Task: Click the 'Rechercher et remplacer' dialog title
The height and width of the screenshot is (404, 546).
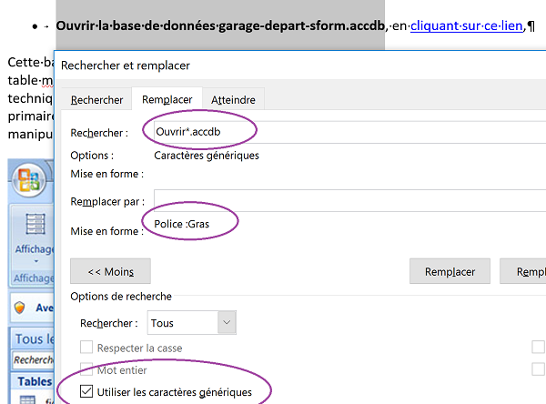Action: [x=126, y=66]
